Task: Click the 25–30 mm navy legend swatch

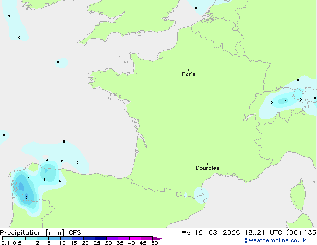Action: click(101, 238)
